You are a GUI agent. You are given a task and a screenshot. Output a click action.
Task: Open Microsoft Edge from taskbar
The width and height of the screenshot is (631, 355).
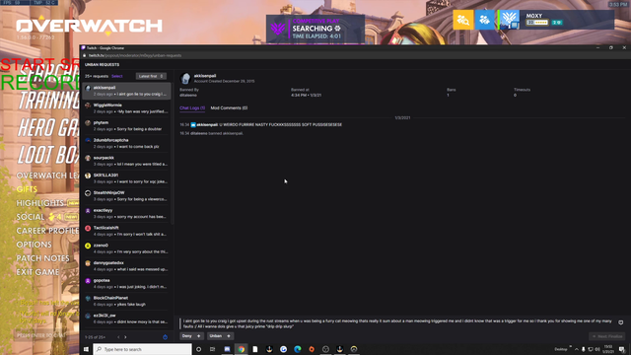[x=298, y=349]
